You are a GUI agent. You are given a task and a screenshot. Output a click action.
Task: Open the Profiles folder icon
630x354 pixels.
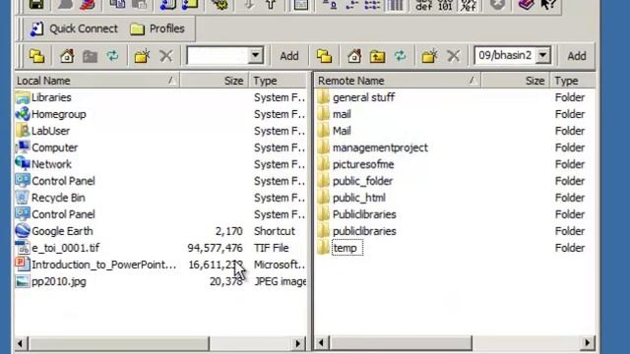tap(137, 29)
